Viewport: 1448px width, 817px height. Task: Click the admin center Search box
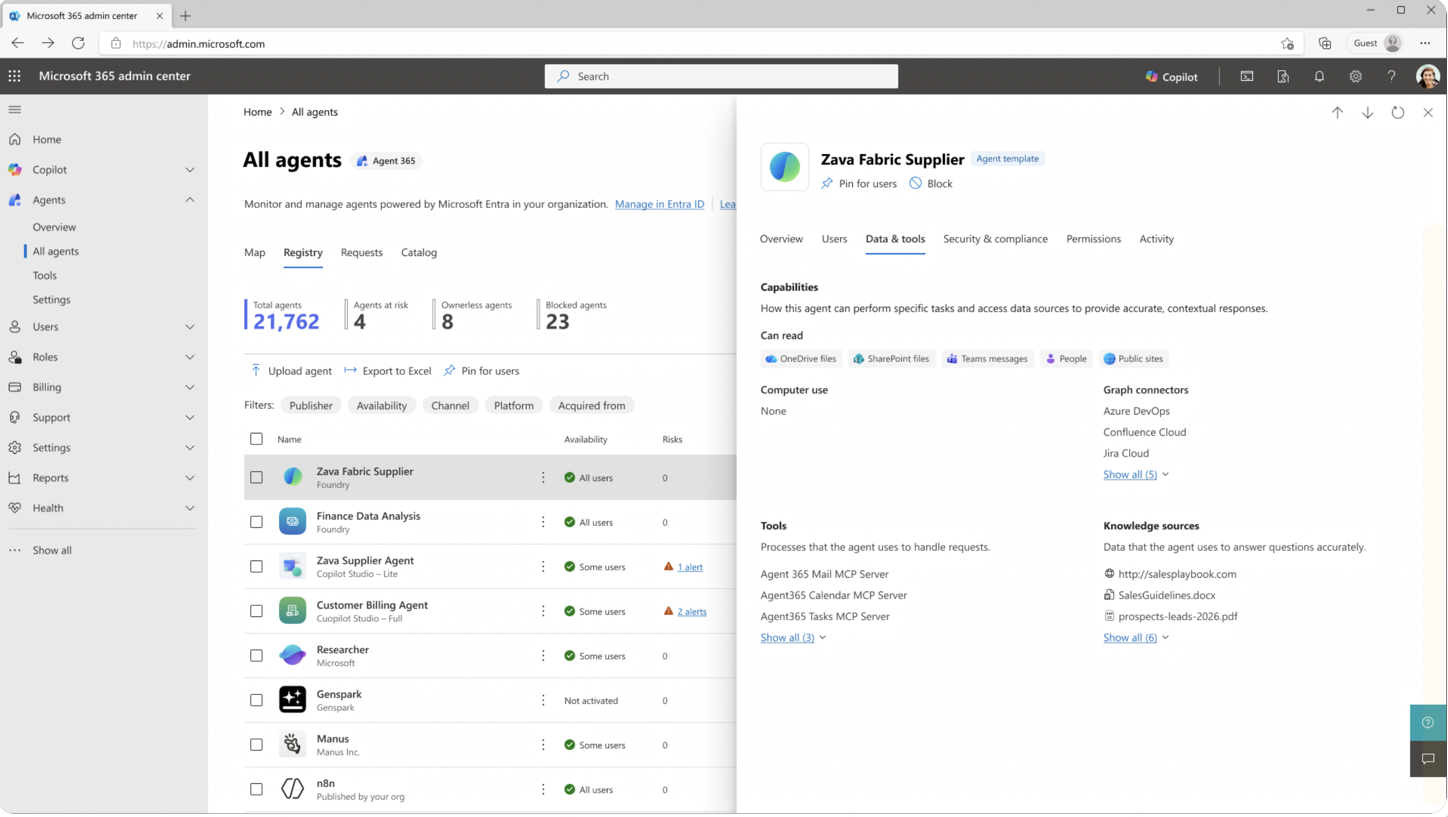(721, 76)
